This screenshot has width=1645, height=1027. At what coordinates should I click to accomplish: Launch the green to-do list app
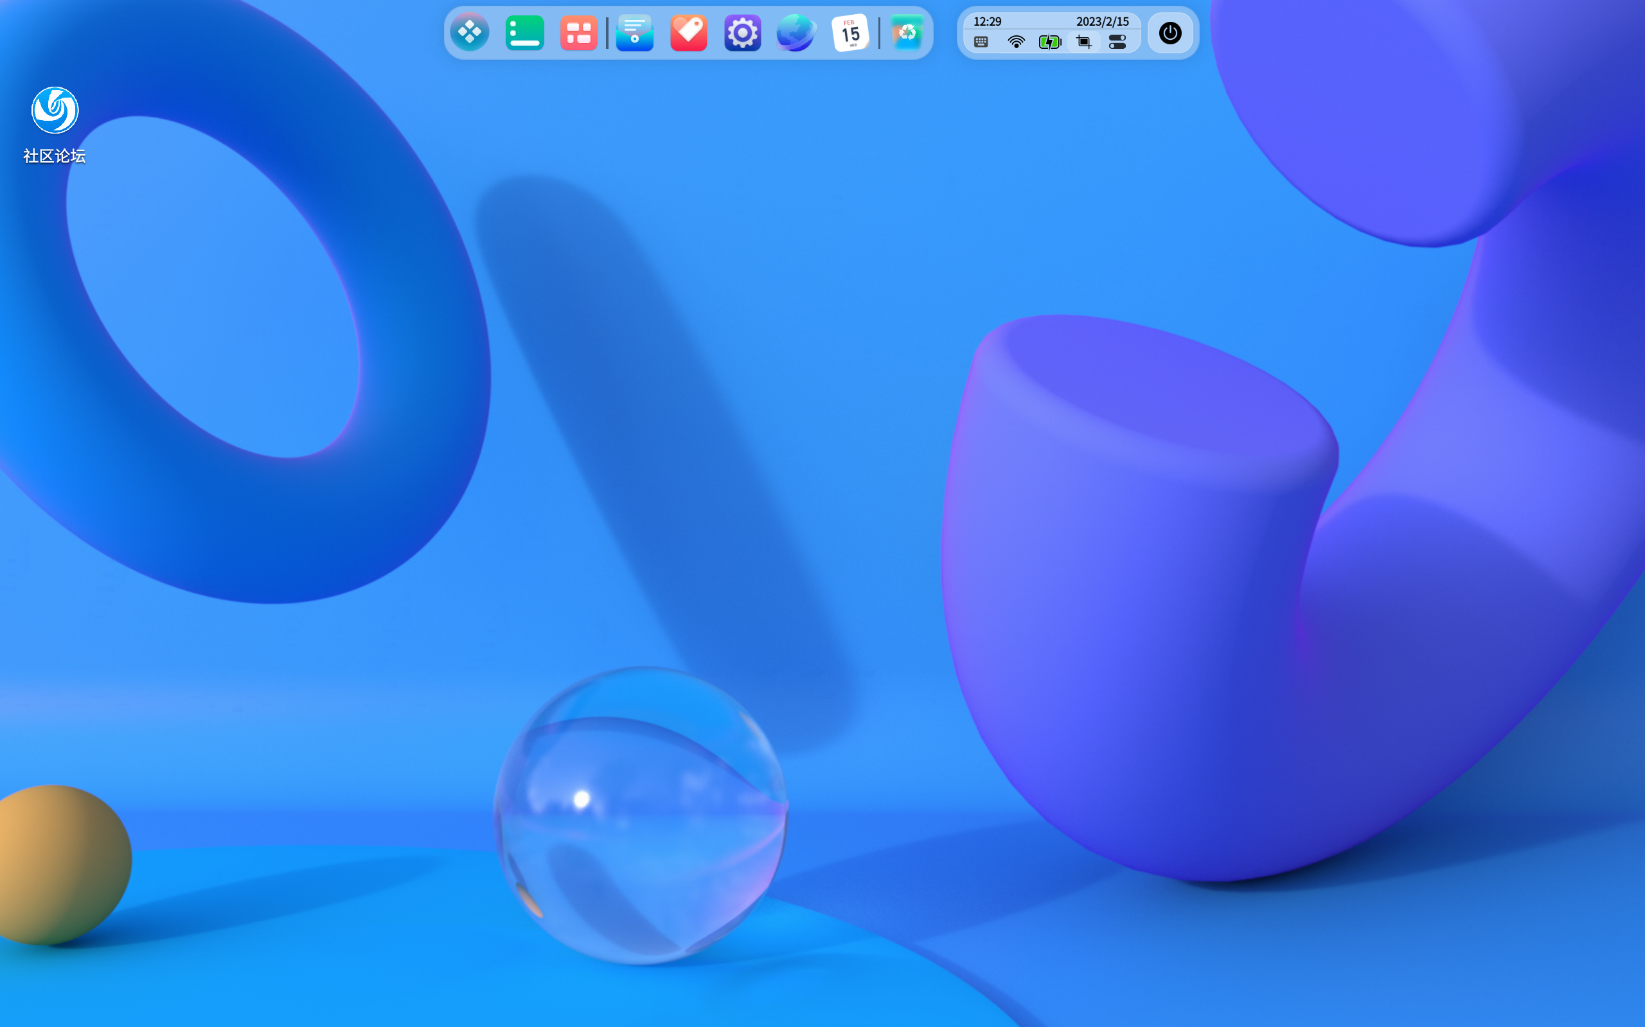(524, 33)
